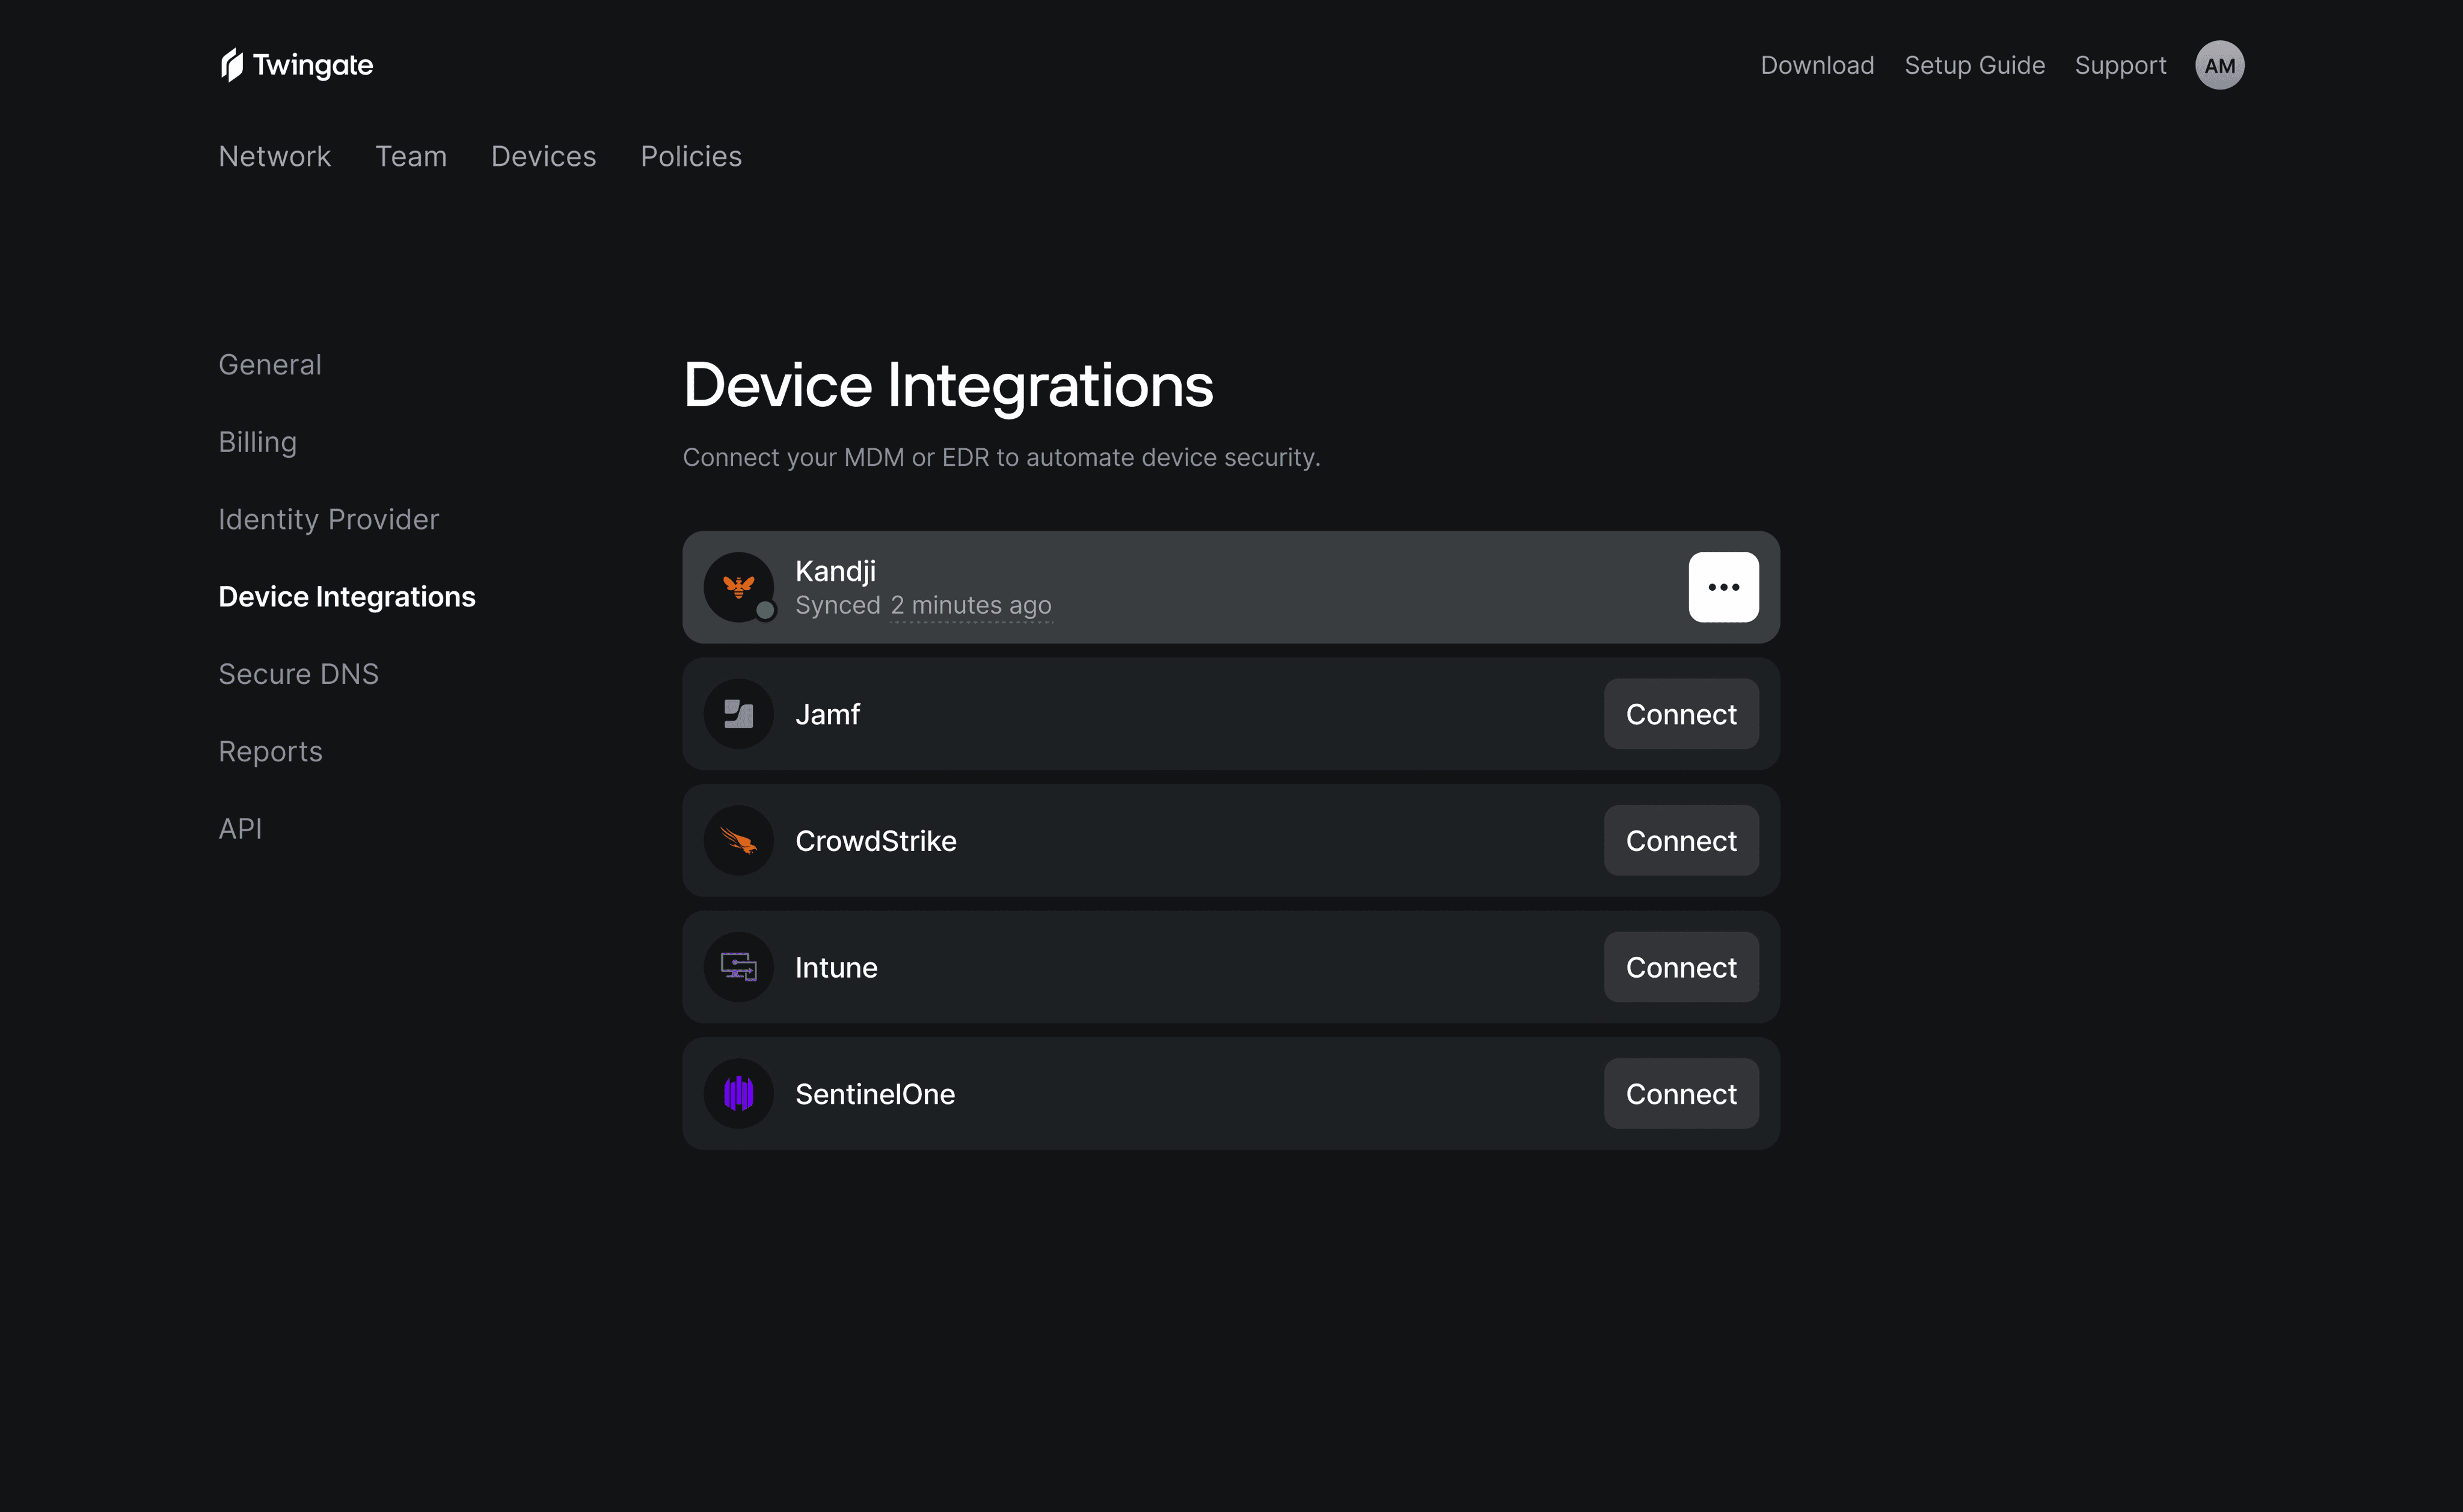This screenshot has height=1512, width=2463.
Task: Connect the SentinelOne integration
Action: click(x=1681, y=1093)
